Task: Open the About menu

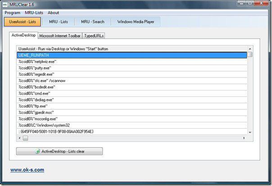Action: tap(54, 13)
